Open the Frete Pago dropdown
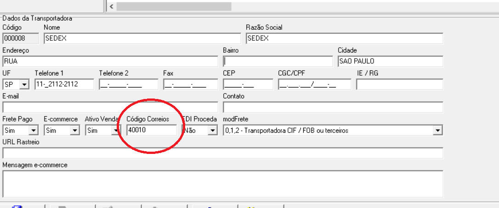The height and width of the screenshot is (208, 499). click(34, 131)
